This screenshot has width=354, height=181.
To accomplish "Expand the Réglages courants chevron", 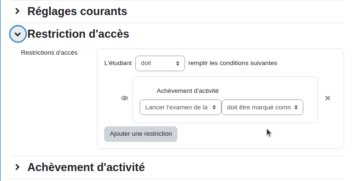I will 18,11.
